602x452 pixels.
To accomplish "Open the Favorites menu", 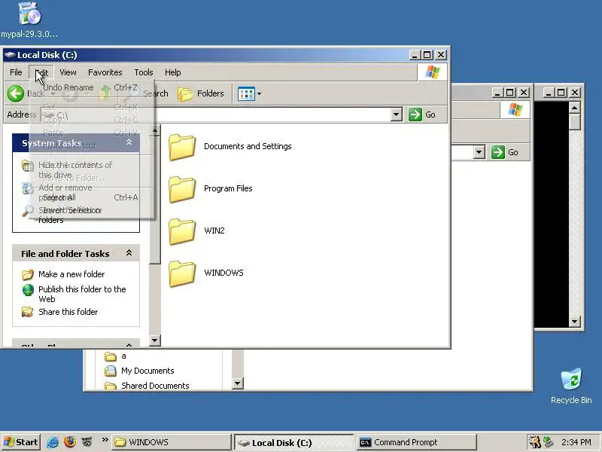I will pos(105,72).
